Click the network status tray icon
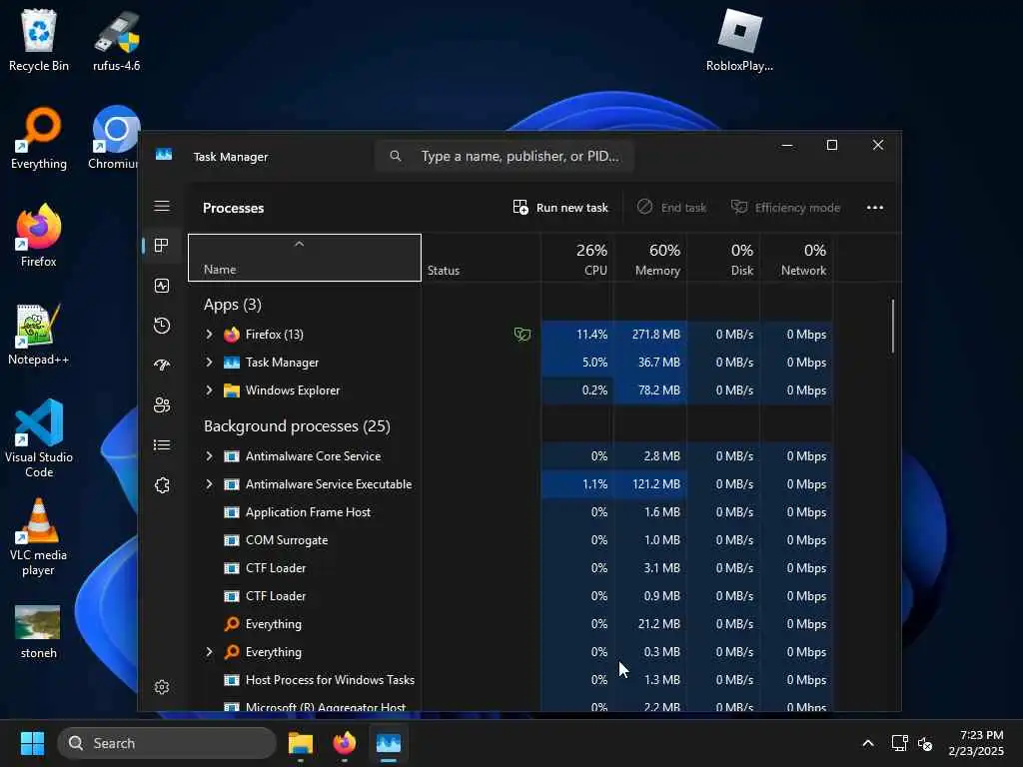 (x=900, y=743)
